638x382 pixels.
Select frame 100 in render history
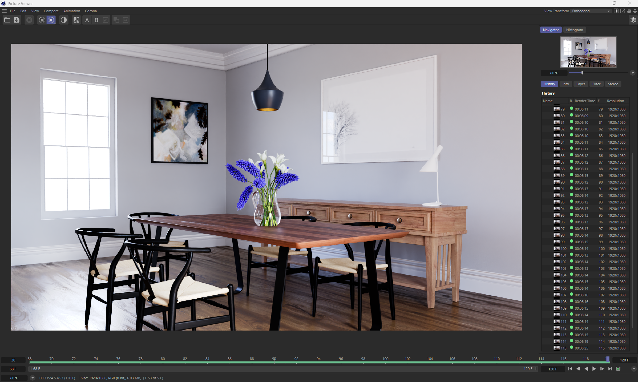tap(564, 249)
